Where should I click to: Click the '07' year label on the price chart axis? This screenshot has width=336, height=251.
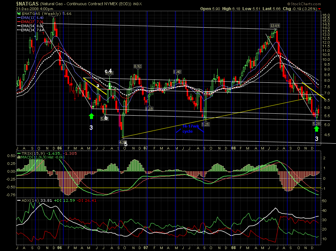pos(146,148)
